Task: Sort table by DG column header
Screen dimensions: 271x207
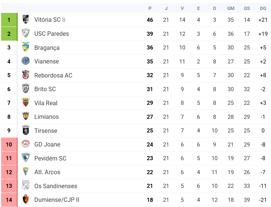Action: click(x=263, y=8)
